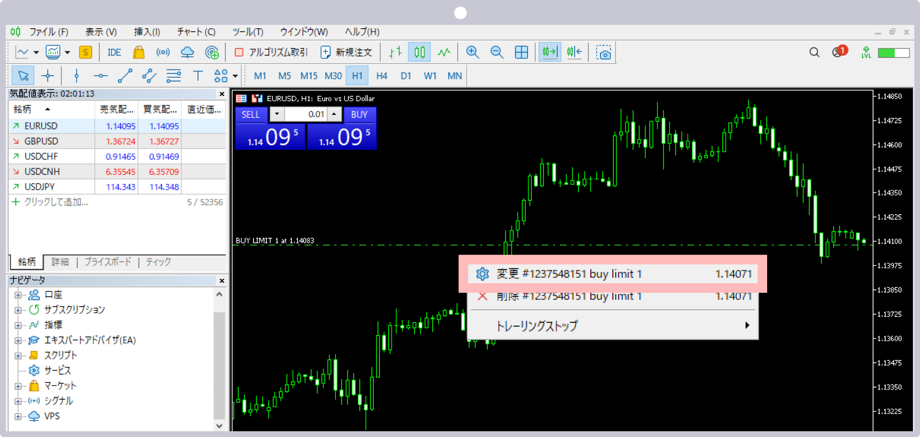Viewport: 920px width, 437px height.
Task: Switch to the 詳細 tab
Action: [60, 262]
